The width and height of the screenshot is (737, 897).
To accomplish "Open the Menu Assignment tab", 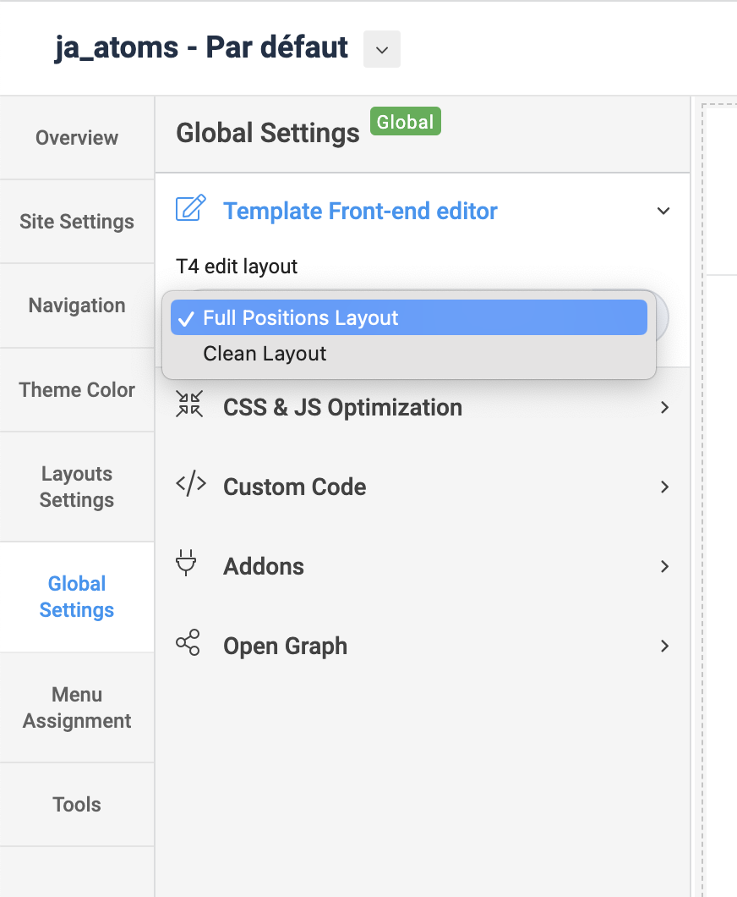I will [x=77, y=707].
